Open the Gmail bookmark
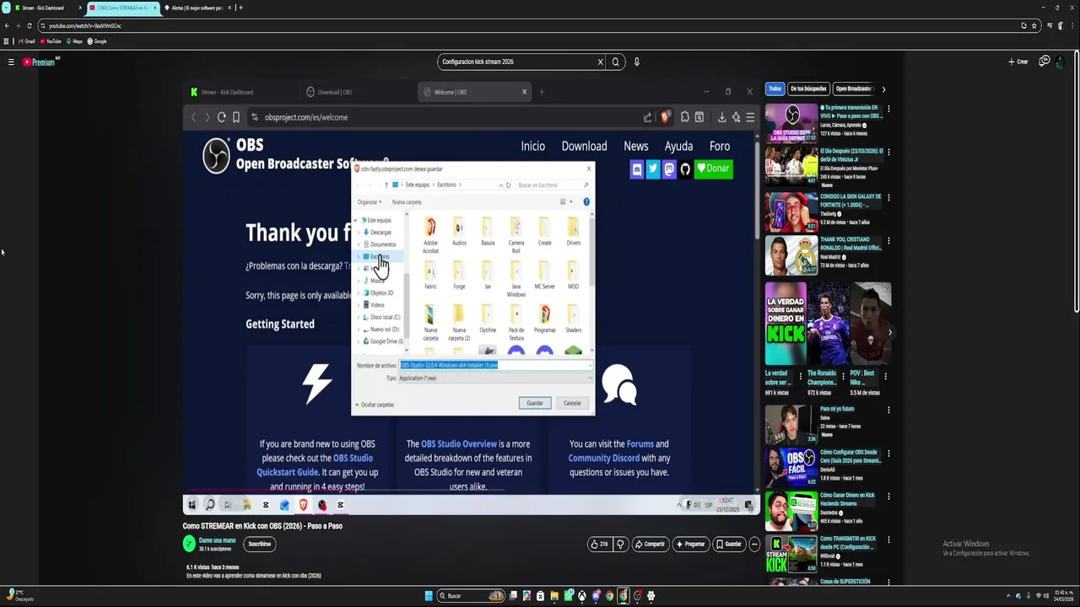Image resolution: width=1080 pixels, height=607 pixels. (26, 41)
